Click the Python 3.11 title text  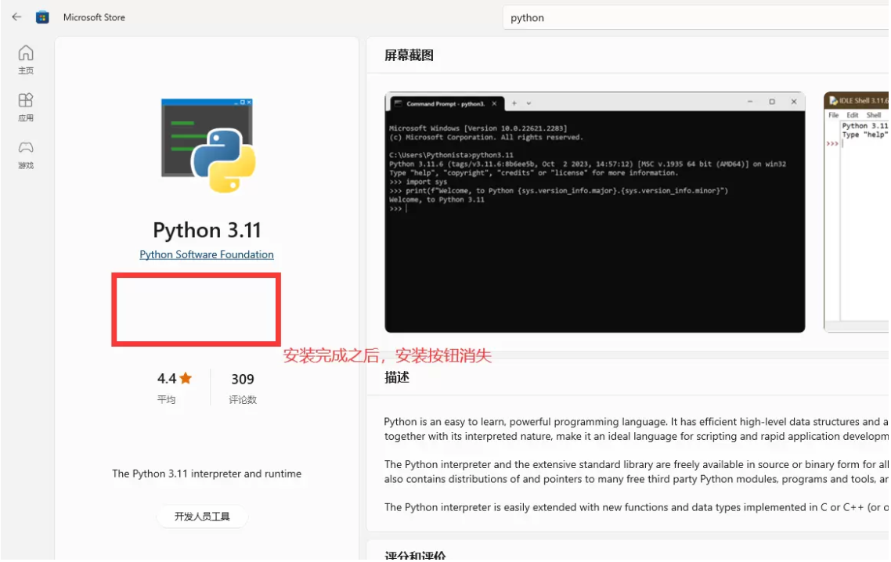click(207, 230)
